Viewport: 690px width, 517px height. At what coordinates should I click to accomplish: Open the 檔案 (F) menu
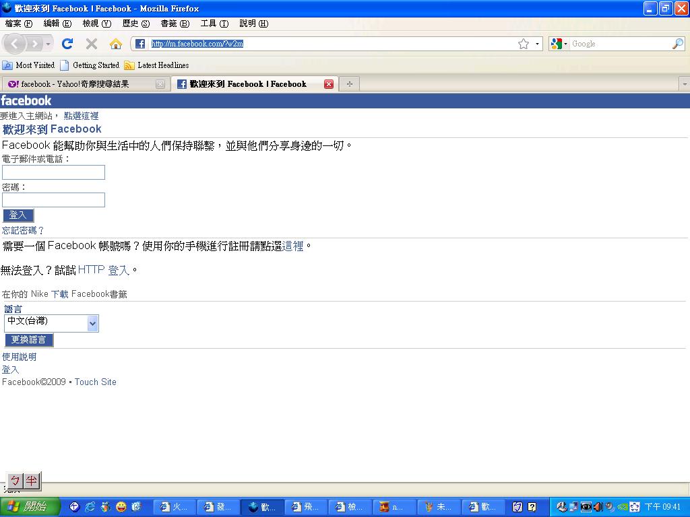[19, 24]
